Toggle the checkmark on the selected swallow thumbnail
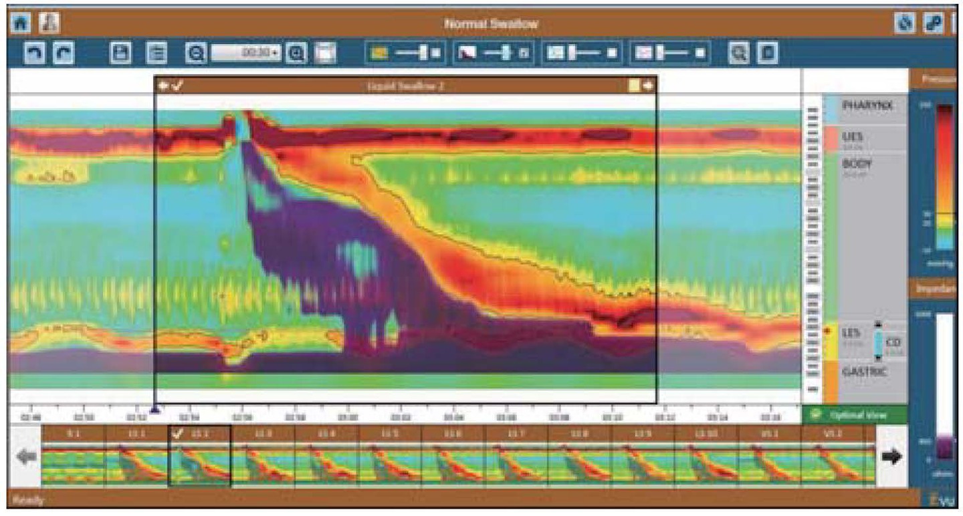This screenshot has width=963, height=516. (x=178, y=432)
